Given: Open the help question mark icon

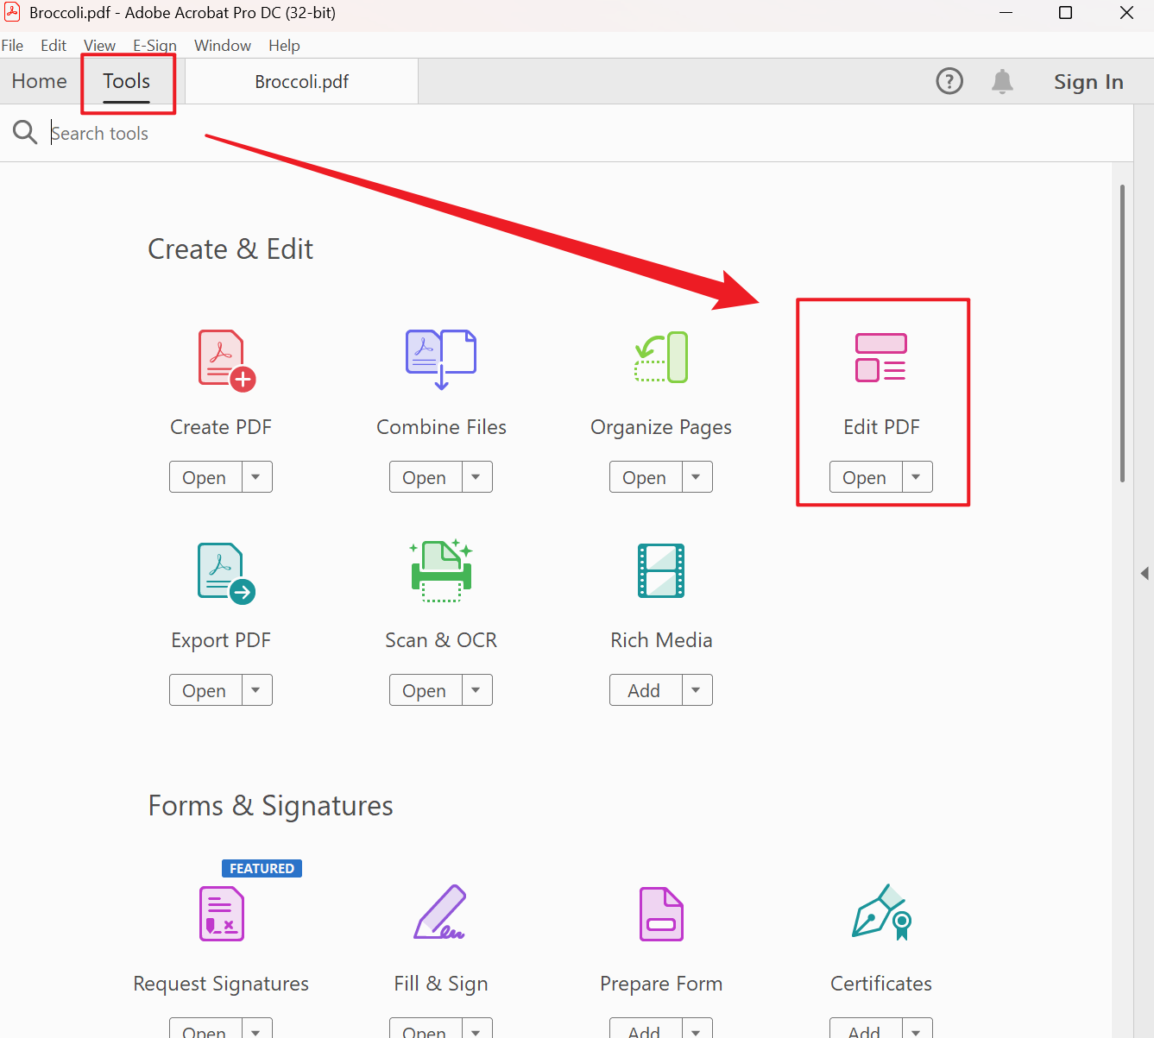Looking at the screenshot, I should pyautogui.click(x=949, y=81).
